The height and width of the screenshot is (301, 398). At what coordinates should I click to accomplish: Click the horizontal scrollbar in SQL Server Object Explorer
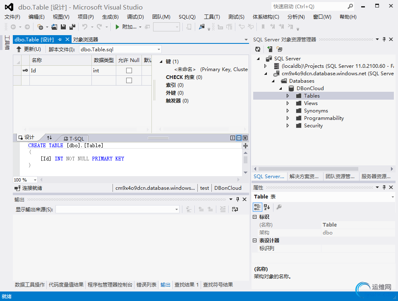[x=308, y=169]
